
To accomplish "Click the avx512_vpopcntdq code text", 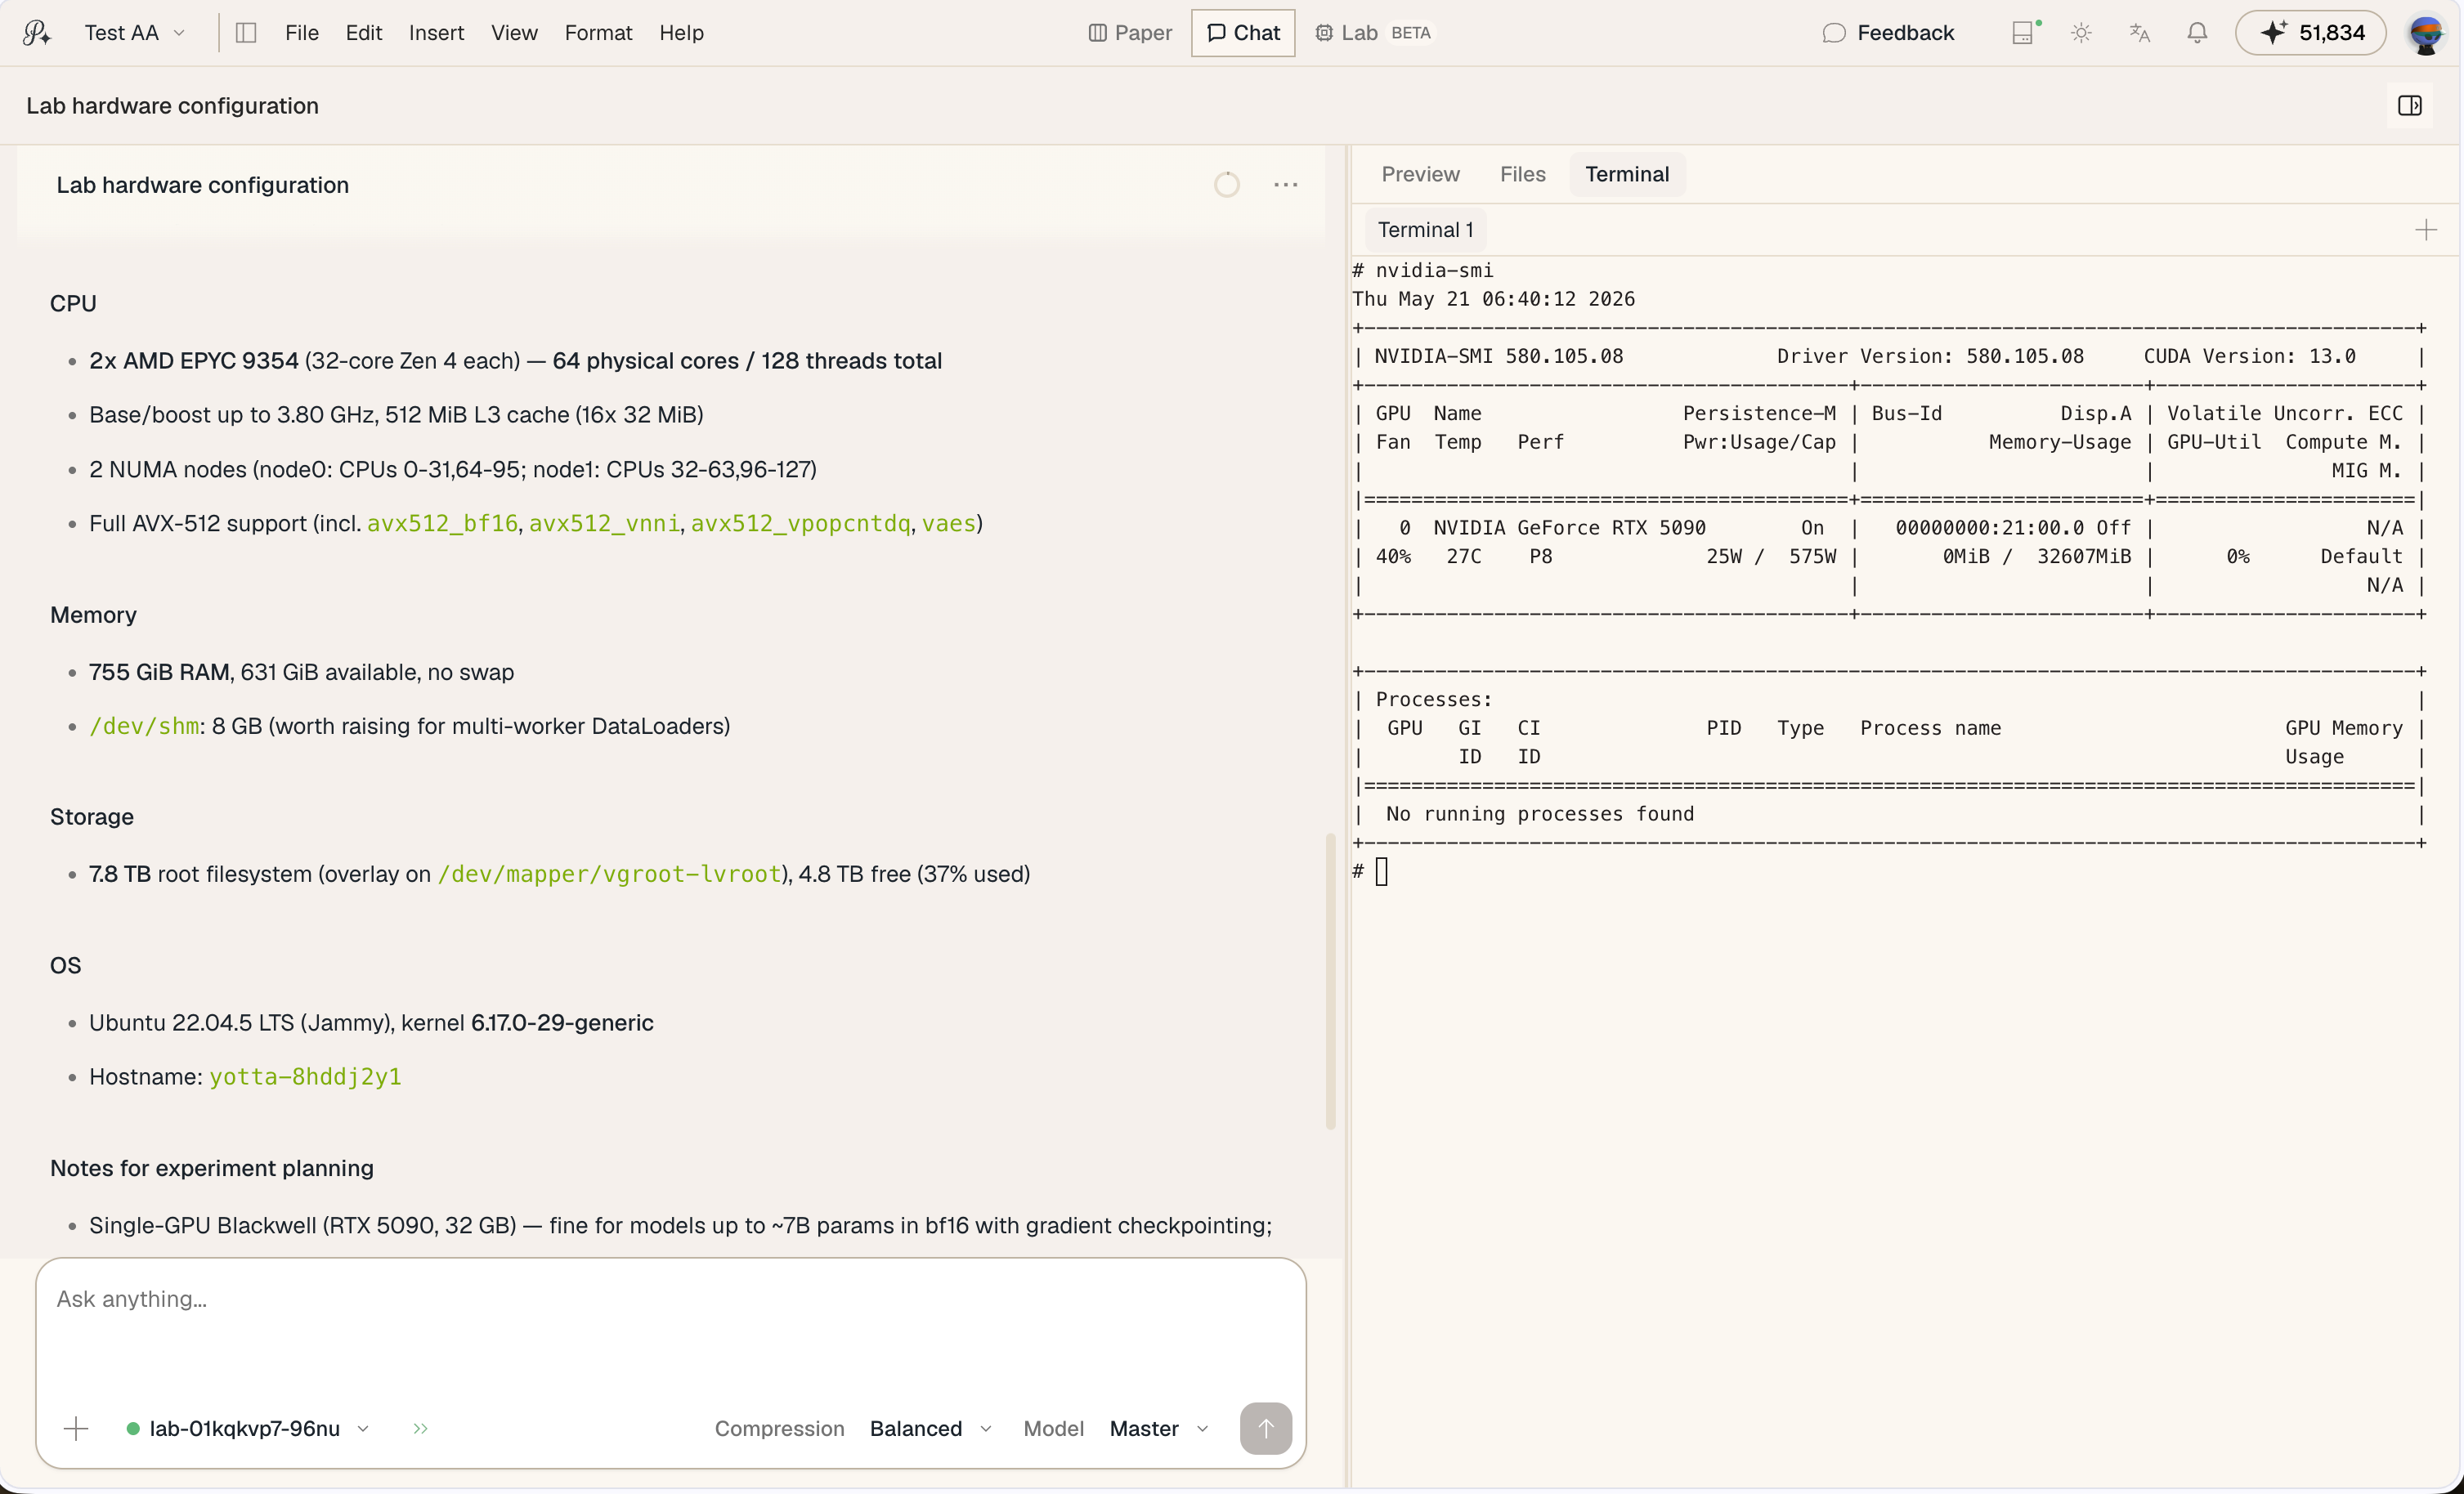I will [x=800, y=524].
